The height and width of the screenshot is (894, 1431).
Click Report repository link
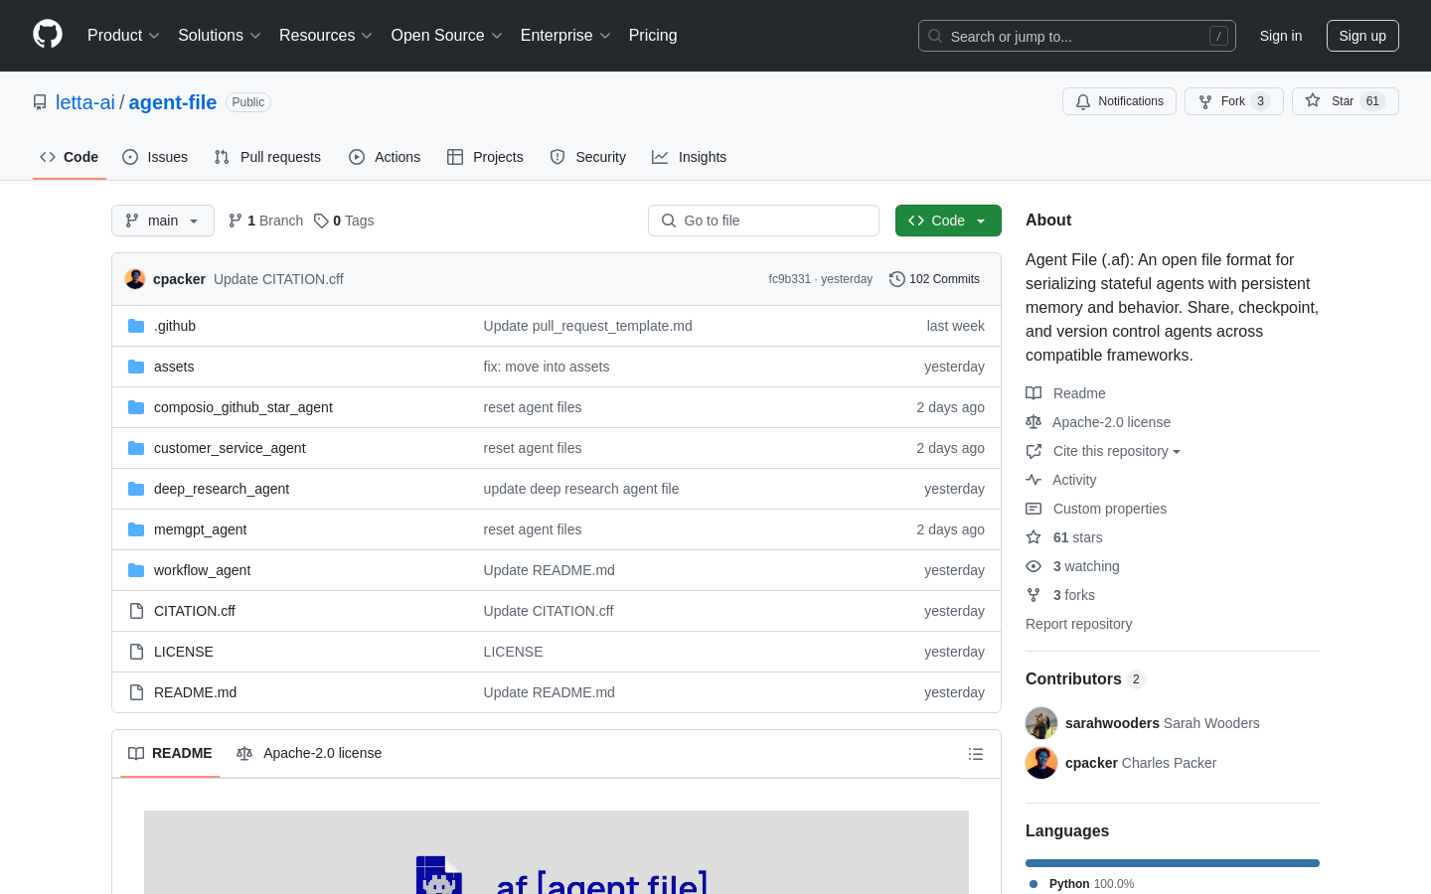[x=1078, y=624]
